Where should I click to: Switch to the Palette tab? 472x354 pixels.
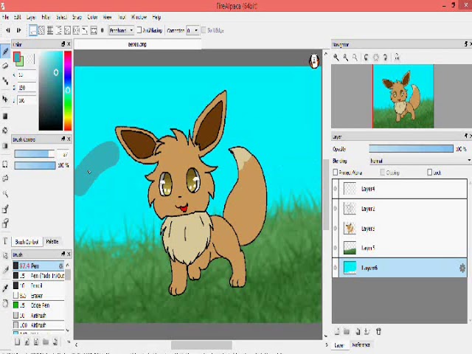tap(52, 241)
